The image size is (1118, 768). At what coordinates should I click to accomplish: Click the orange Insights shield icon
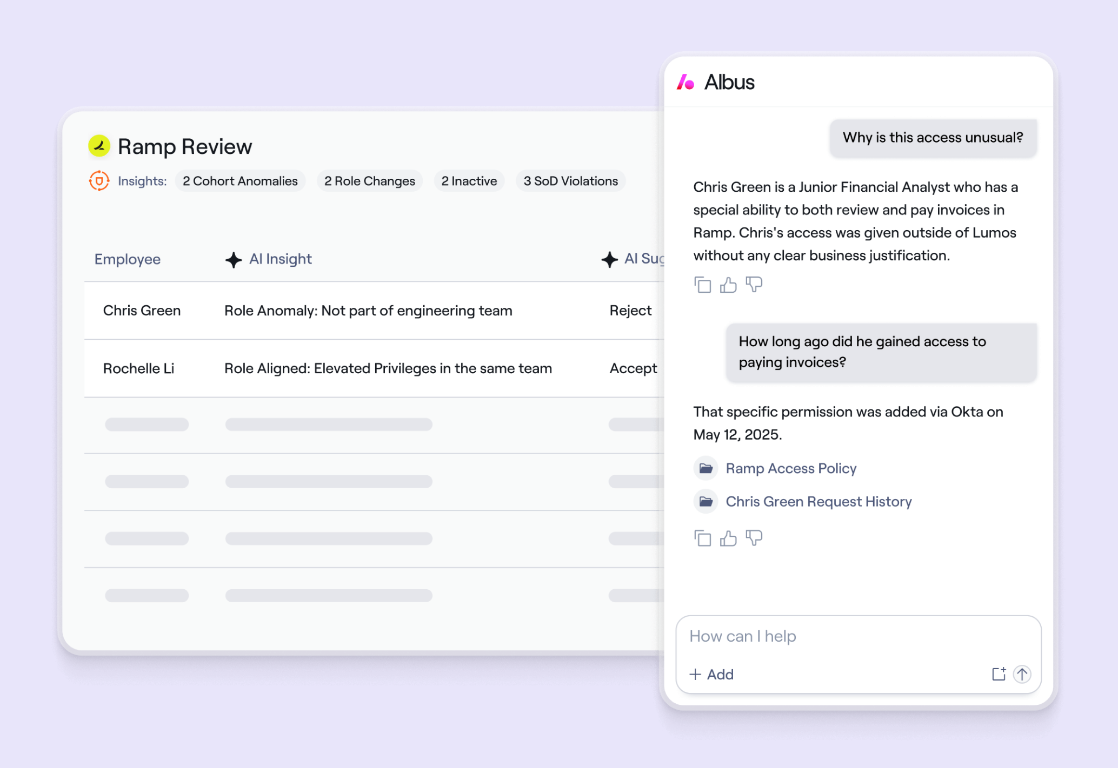[99, 181]
